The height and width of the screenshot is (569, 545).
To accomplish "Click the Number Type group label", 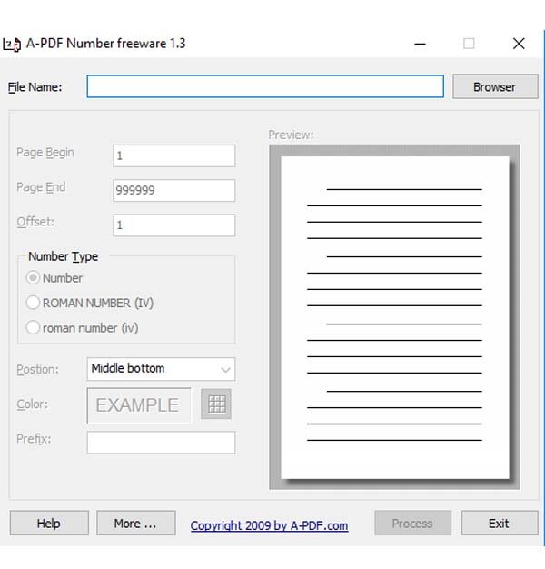I will click(x=63, y=256).
